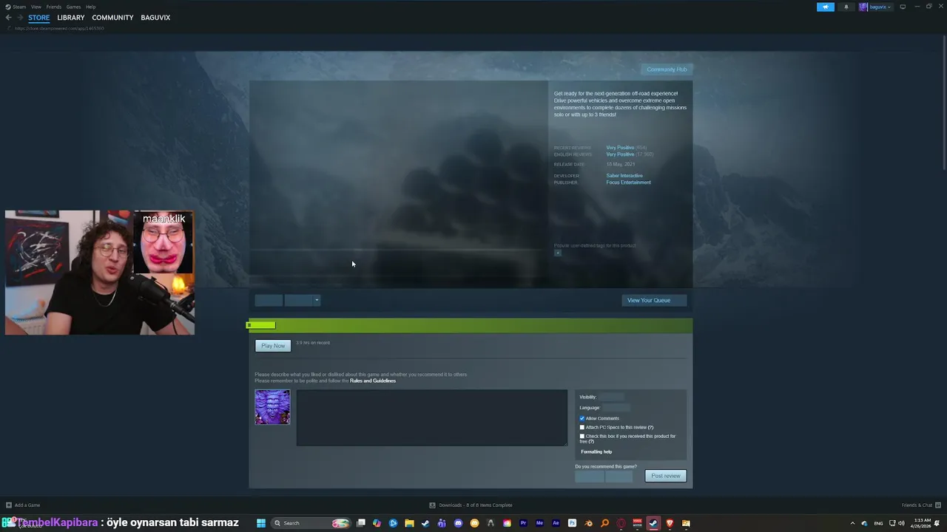Click the taskbar Search box
The width and height of the screenshot is (947, 532).
point(311,523)
